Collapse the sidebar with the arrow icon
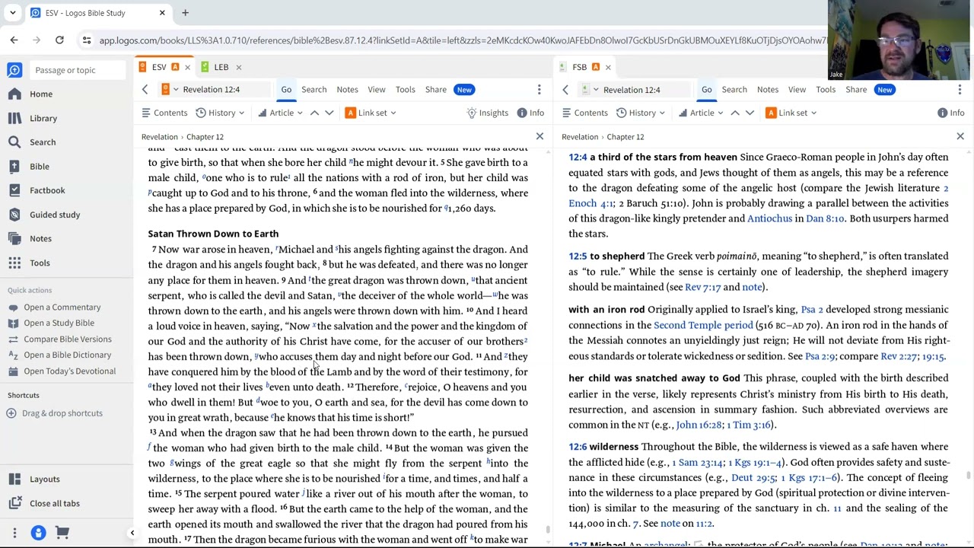This screenshot has width=974, height=548. tap(132, 533)
